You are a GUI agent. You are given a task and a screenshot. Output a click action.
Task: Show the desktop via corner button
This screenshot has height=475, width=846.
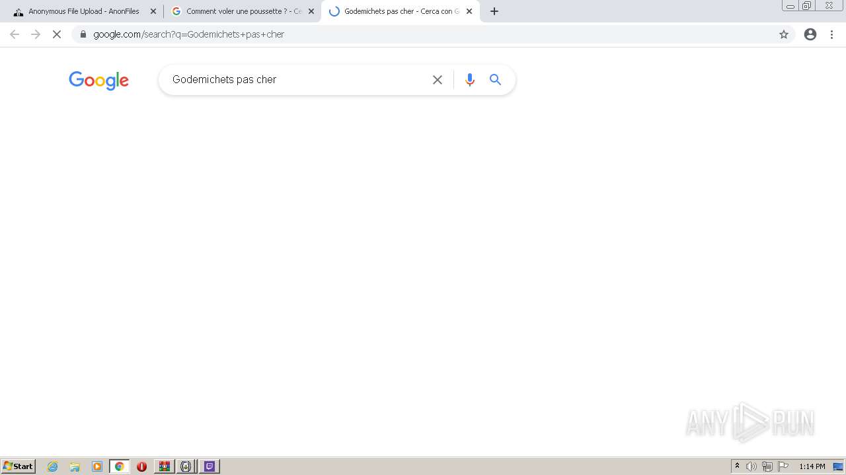click(838, 466)
